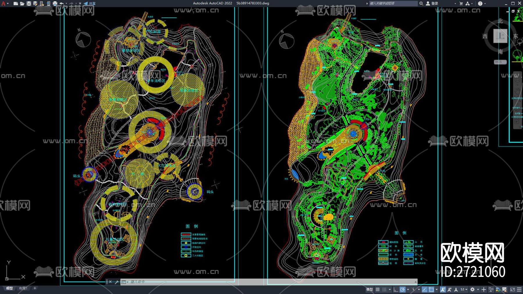523x294 pixels.
Task: Click the search magnifier icon
Action: click(421, 3)
